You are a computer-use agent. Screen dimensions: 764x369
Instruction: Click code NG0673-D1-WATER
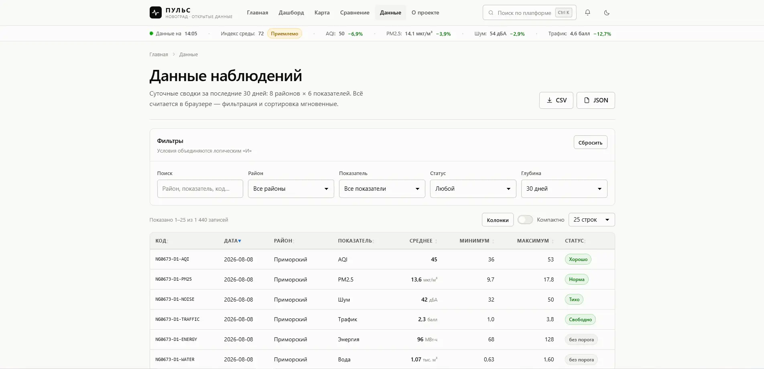coord(175,360)
